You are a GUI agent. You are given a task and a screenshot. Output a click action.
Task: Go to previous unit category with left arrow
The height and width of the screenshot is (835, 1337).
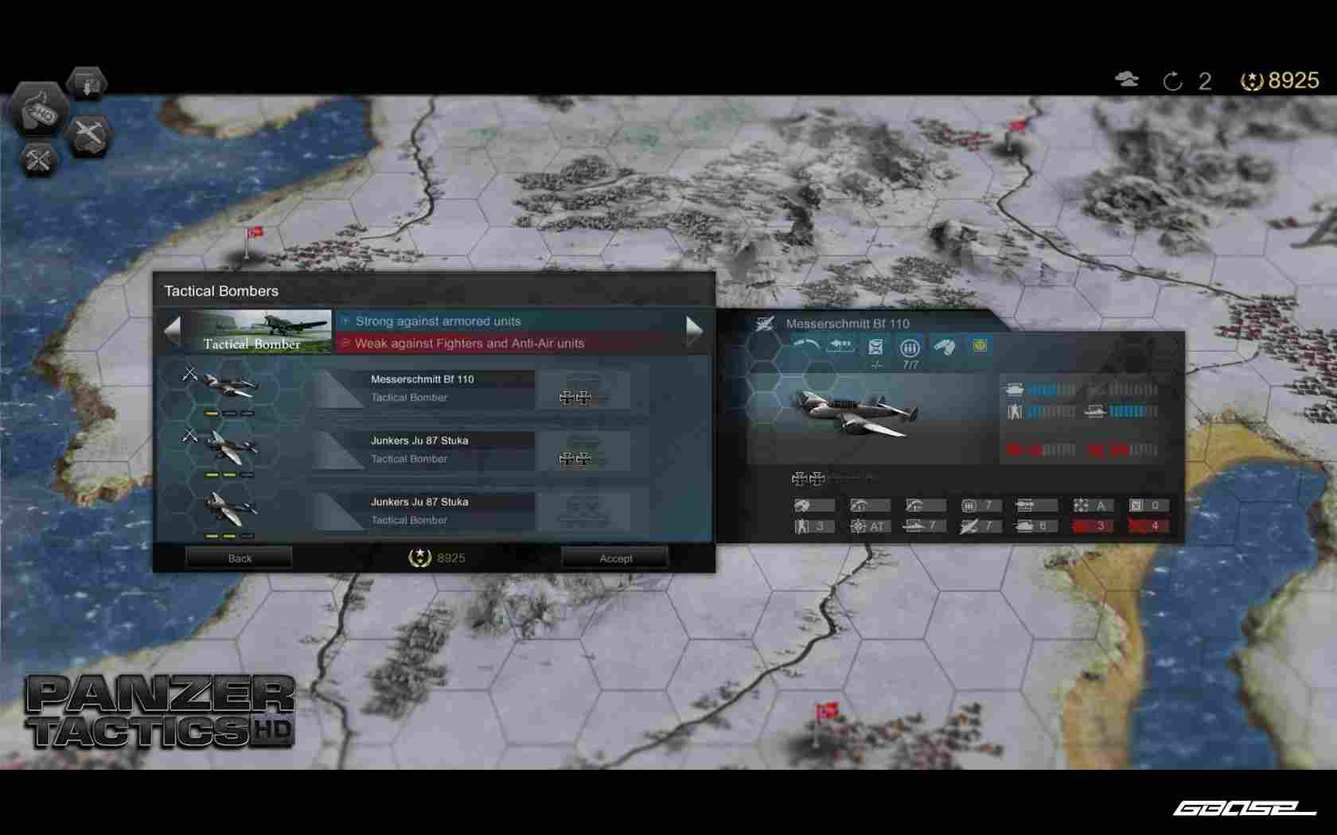click(x=173, y=331)
